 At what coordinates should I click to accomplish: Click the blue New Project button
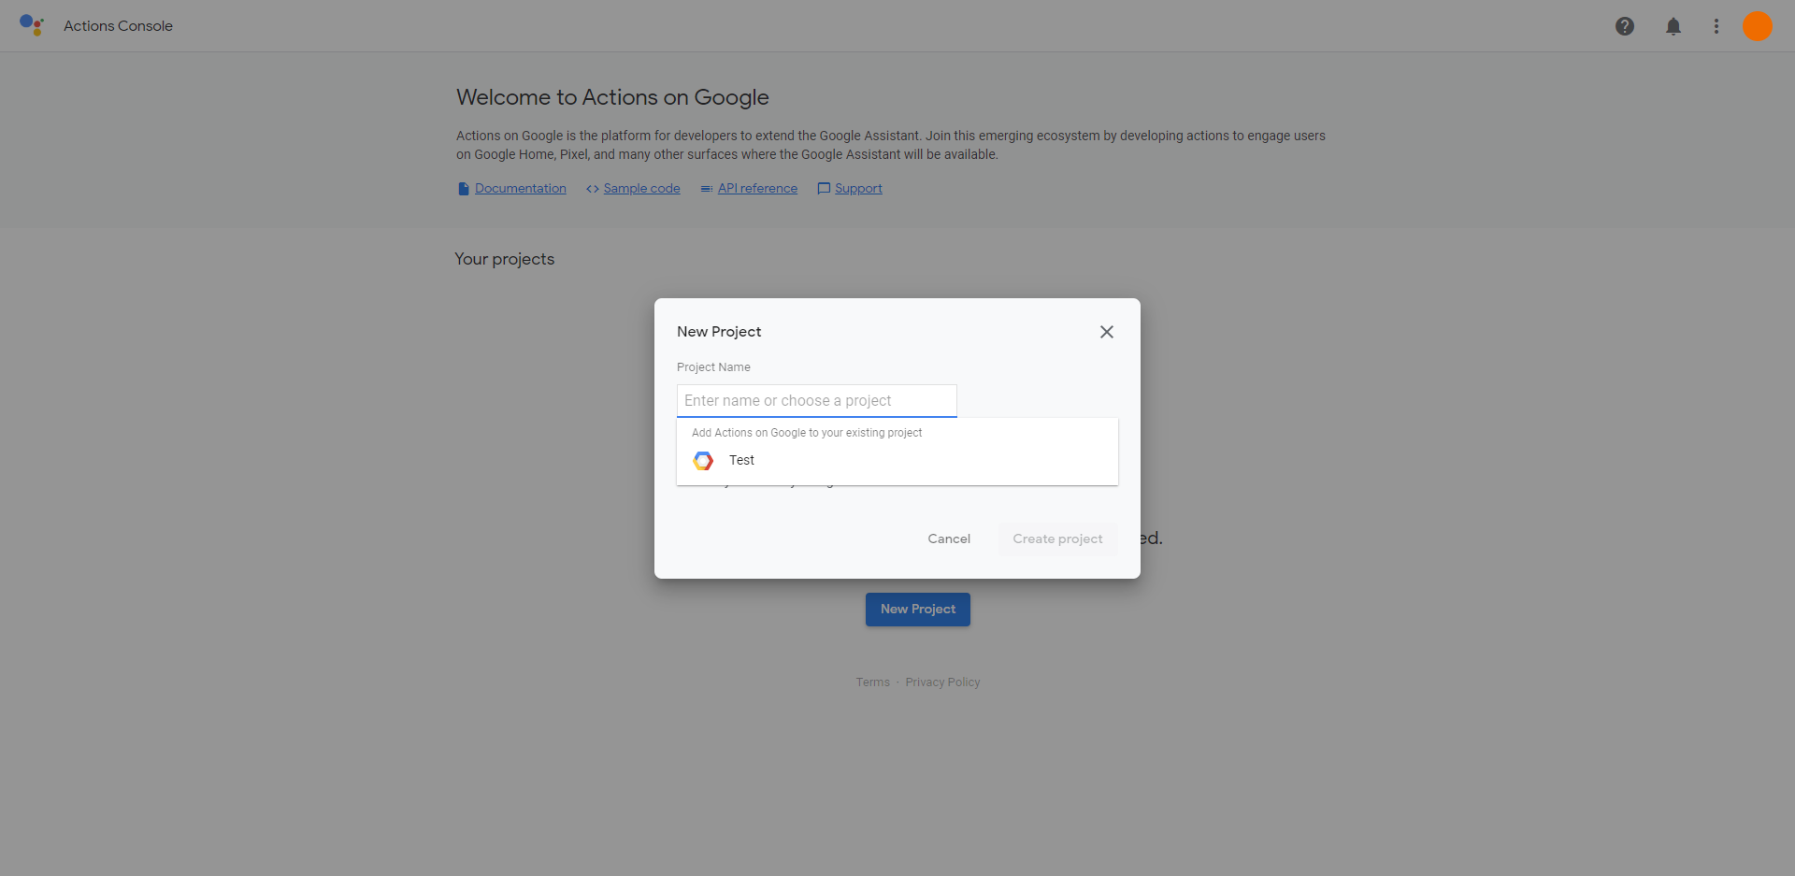point(918,609)
